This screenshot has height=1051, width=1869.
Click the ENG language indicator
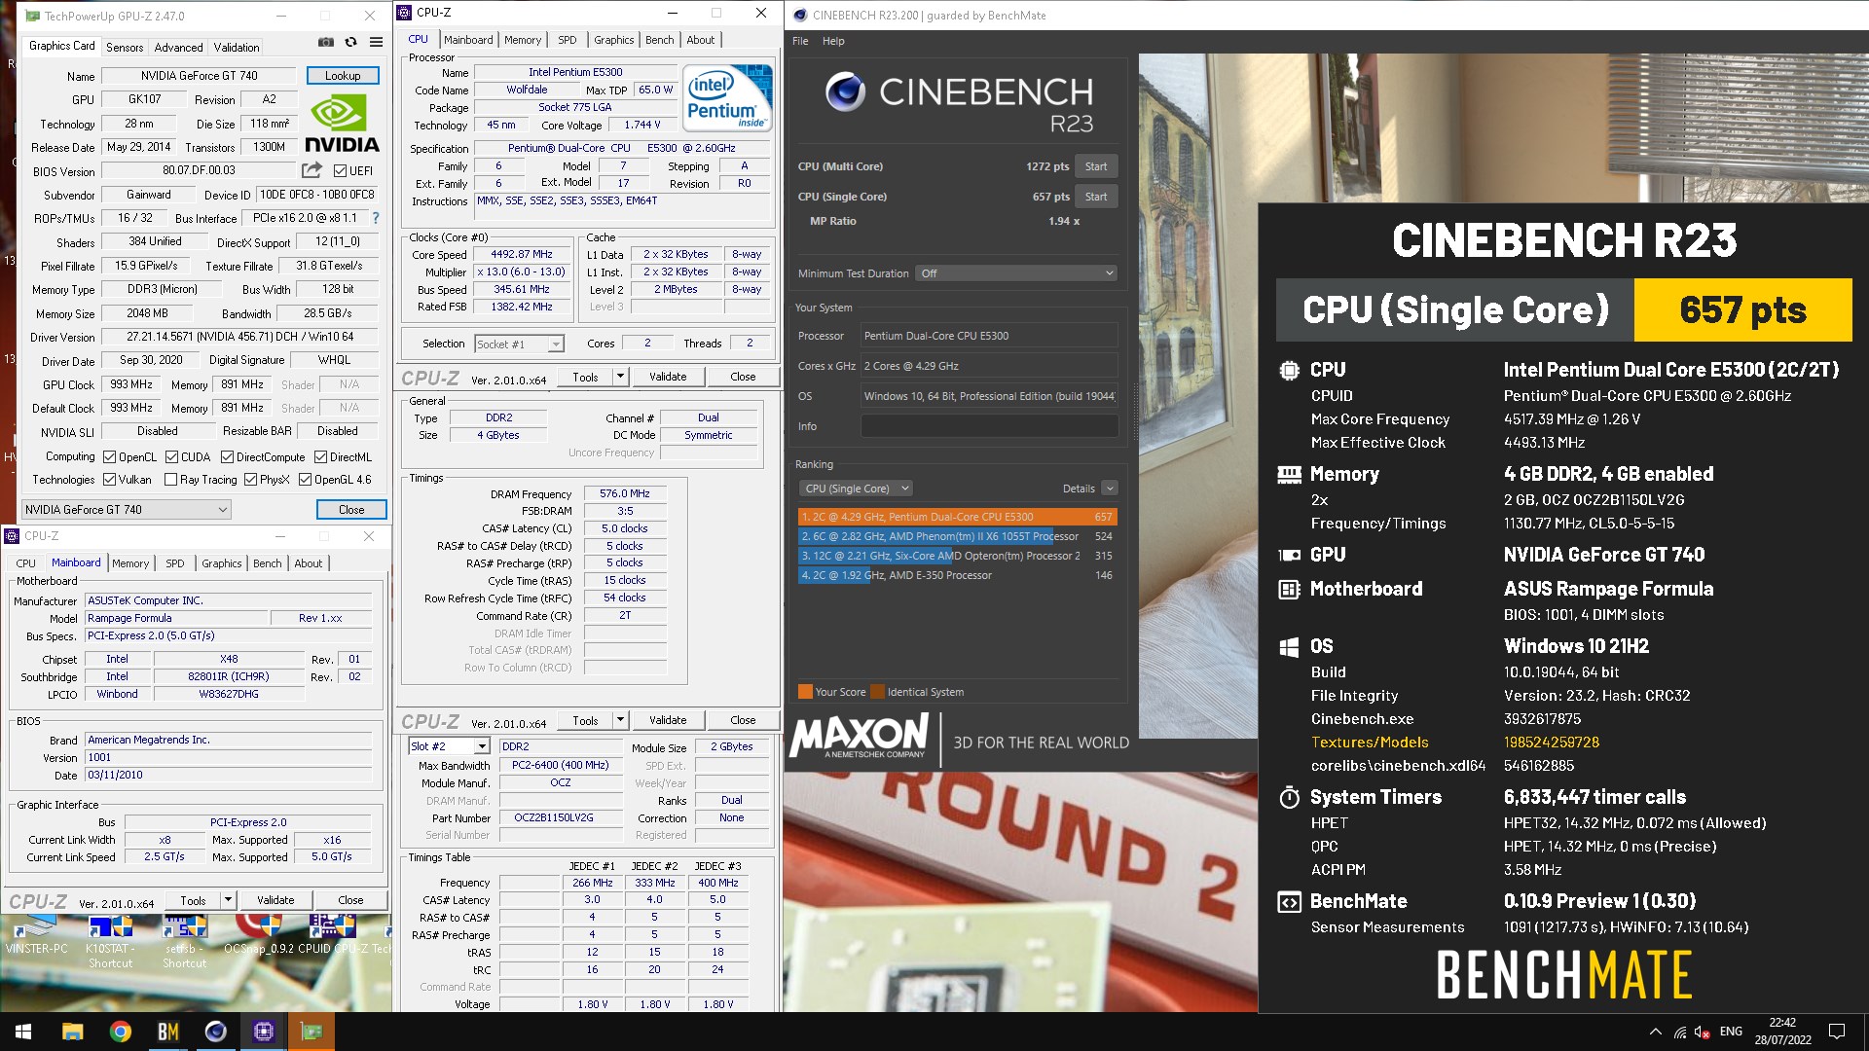[1731, 1032]
